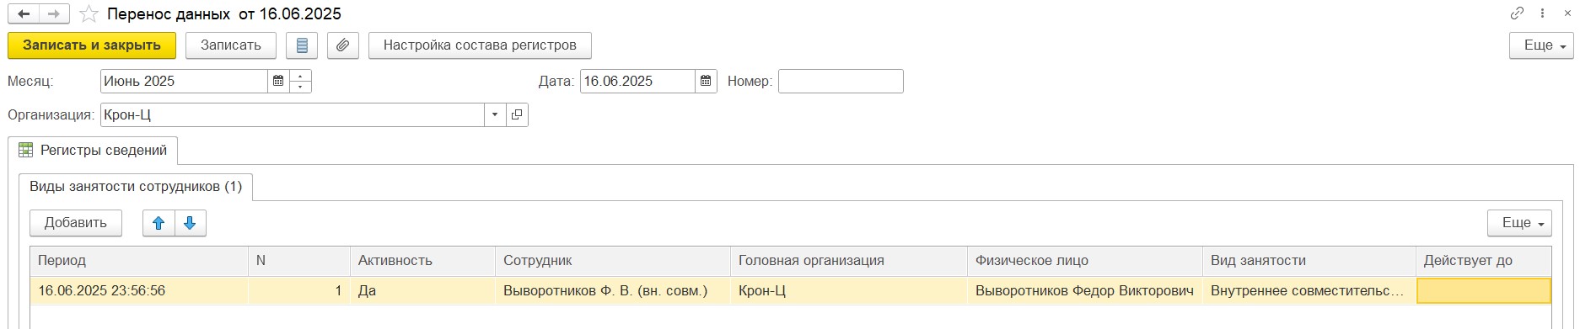1580x329 pixels.
Task: Open attached files paperclip icon
Action: coord(342,45)
